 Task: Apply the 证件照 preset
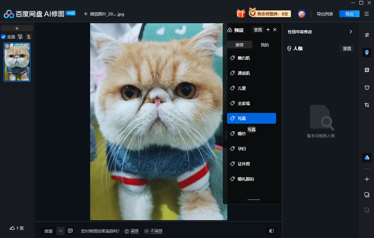[x=244, y=164]
